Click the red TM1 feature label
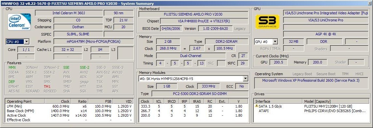 coord(47,87)
